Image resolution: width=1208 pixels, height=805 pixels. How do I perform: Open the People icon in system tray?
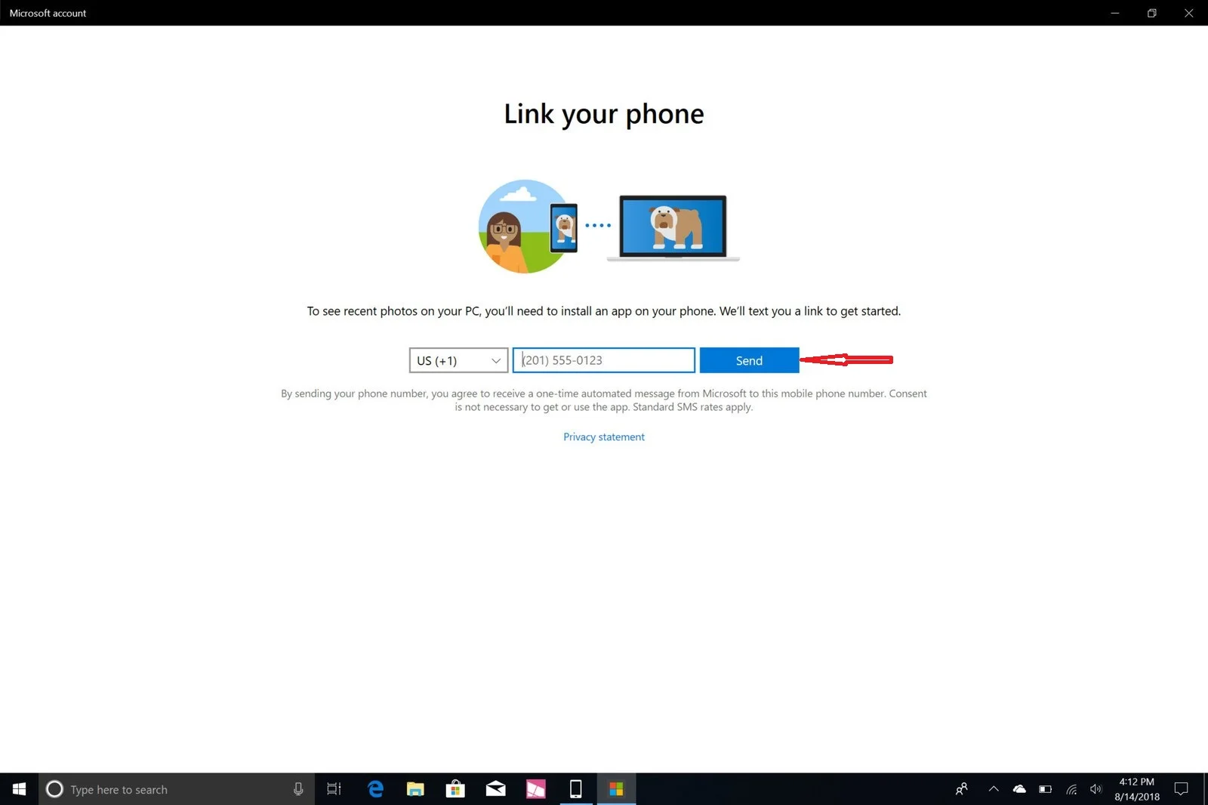point(962,789)
